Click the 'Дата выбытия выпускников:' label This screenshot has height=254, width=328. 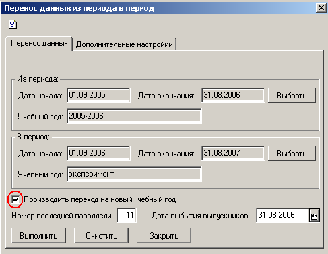(x=201, y=216)
